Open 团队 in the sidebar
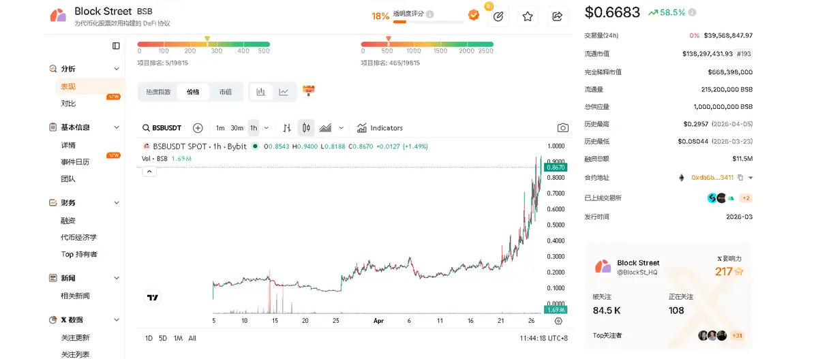818x359 pixels. pyautogui.click(x=68, y=178)
